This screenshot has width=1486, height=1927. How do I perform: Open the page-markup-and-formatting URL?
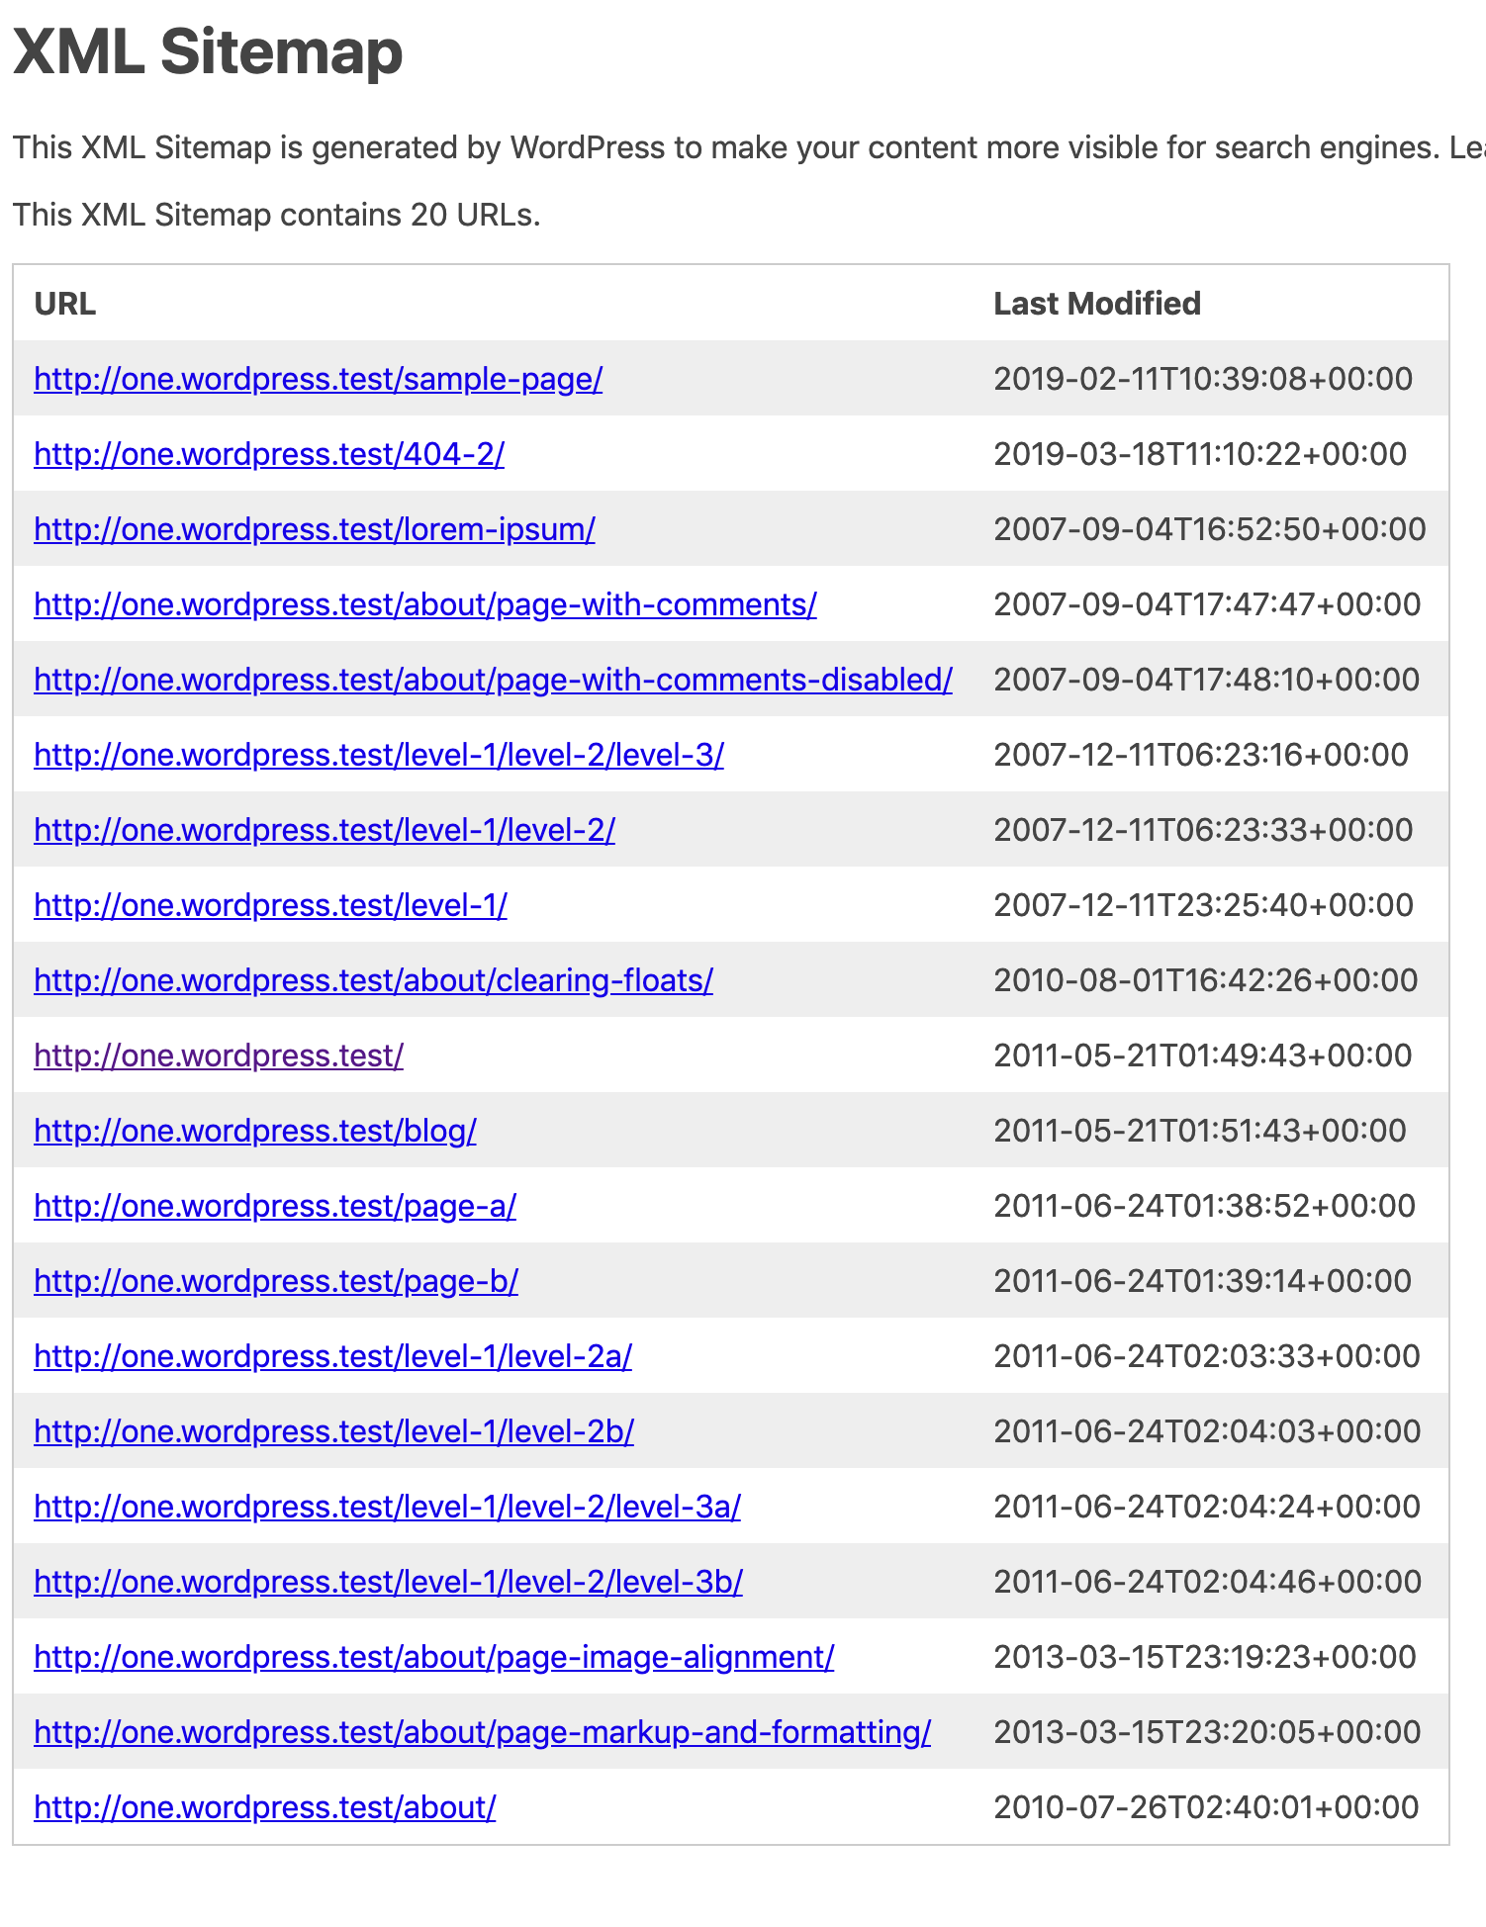[x=480, y=1732]
